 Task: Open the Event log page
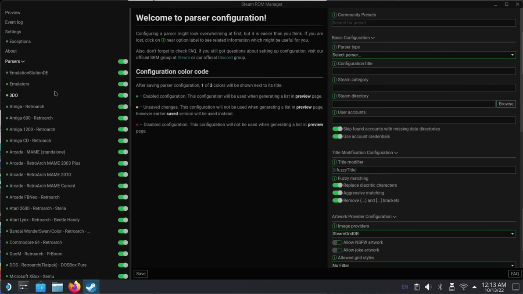tap(14, 22)
